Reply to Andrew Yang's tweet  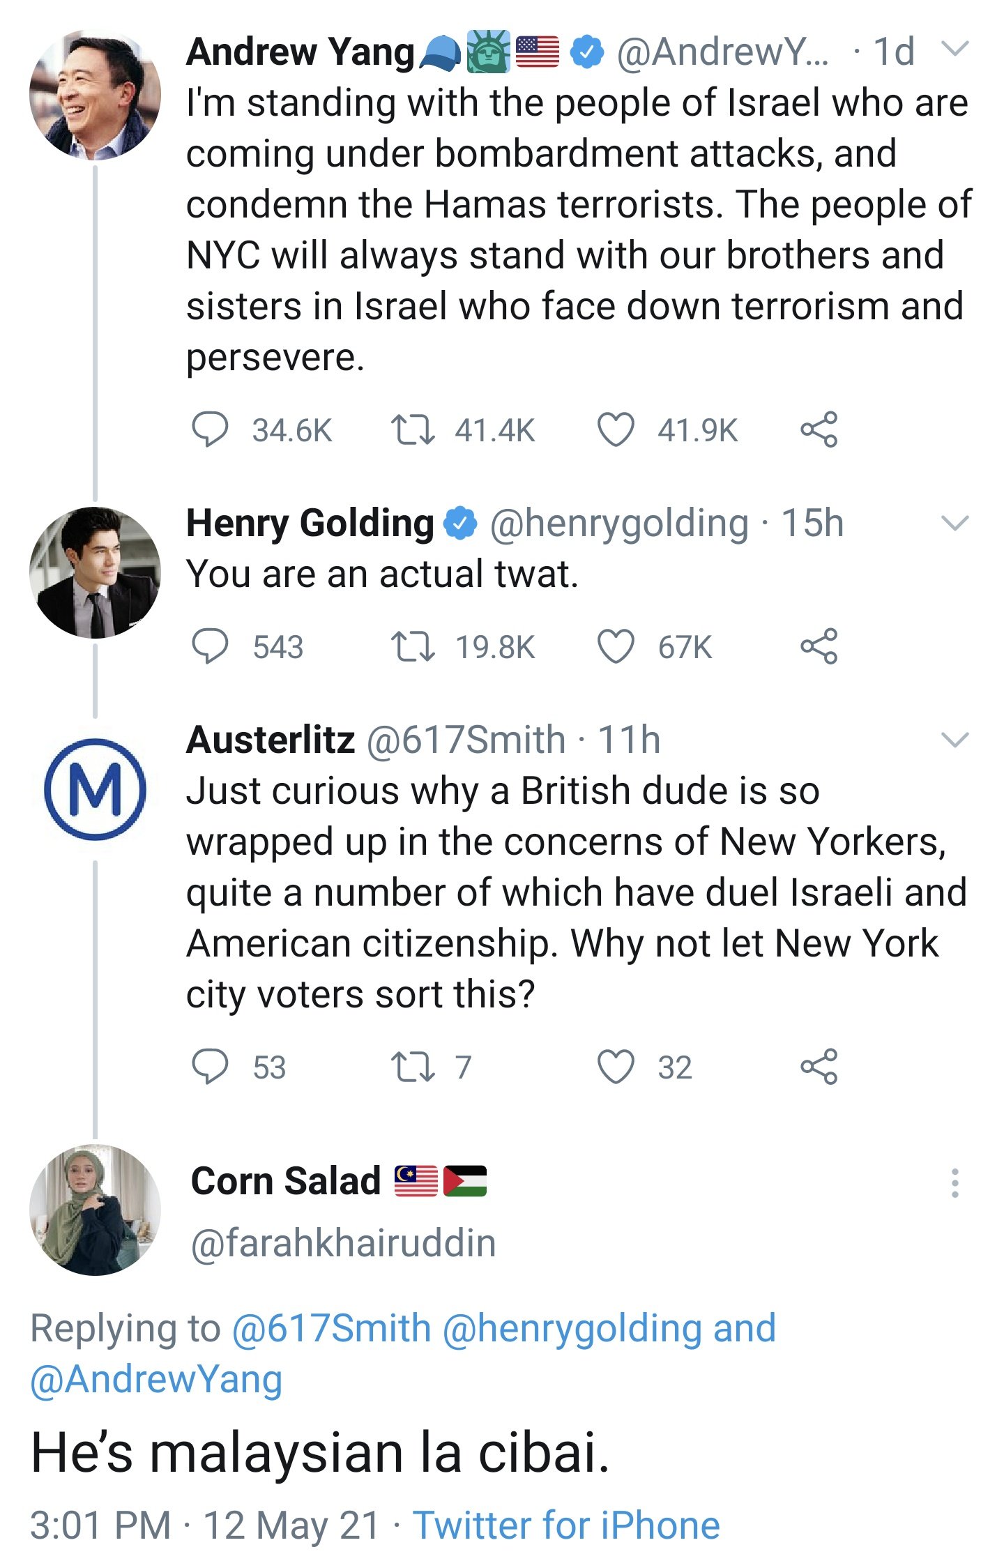[210, 429]
